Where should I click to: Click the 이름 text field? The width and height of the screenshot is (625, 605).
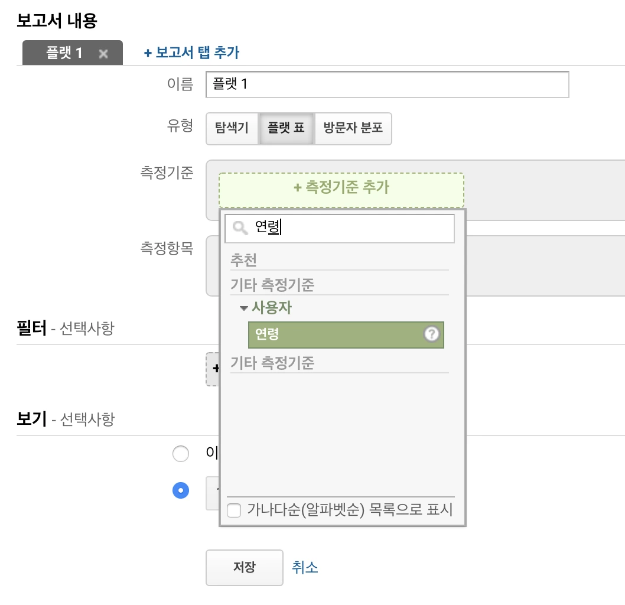pyautogui.click(x=387, y=84)
